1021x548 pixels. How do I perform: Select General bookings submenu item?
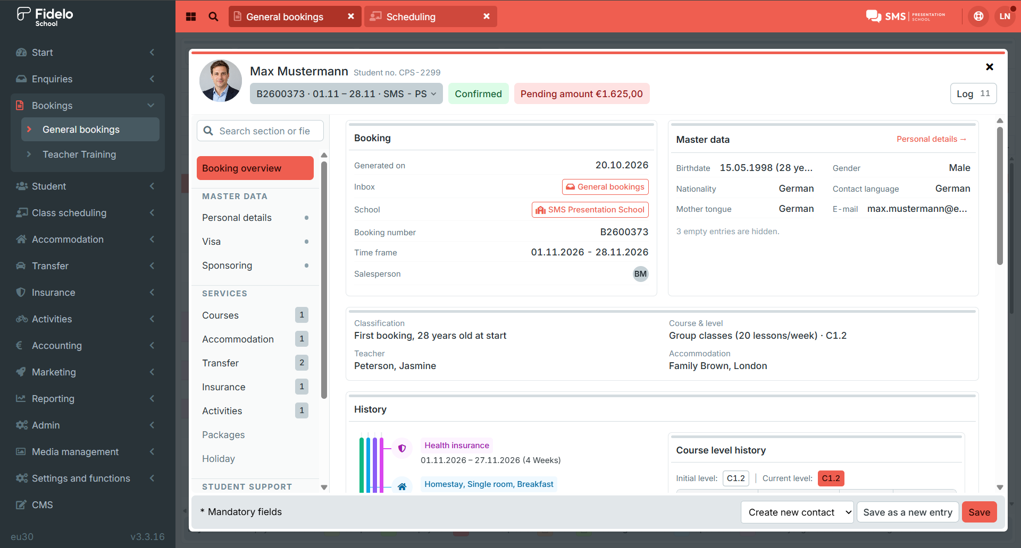(90, 130)
